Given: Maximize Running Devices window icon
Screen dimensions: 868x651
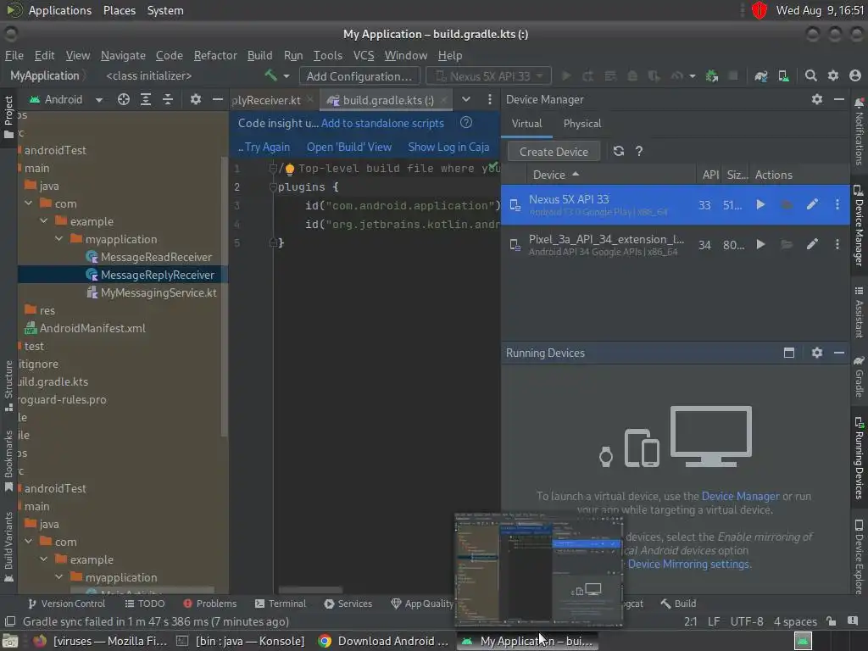Looking at the screenshot, I should (789, 353).
